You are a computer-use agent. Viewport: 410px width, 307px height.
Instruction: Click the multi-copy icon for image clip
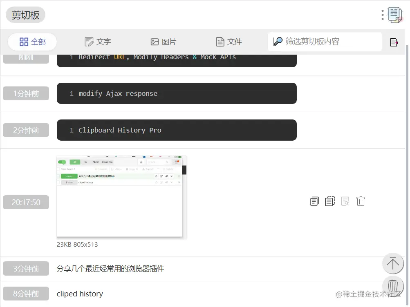point(330,201)
